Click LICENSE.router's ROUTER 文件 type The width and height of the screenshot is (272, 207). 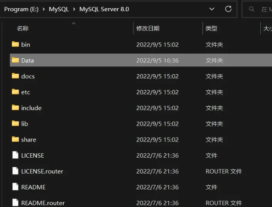(x=224, y=171)
